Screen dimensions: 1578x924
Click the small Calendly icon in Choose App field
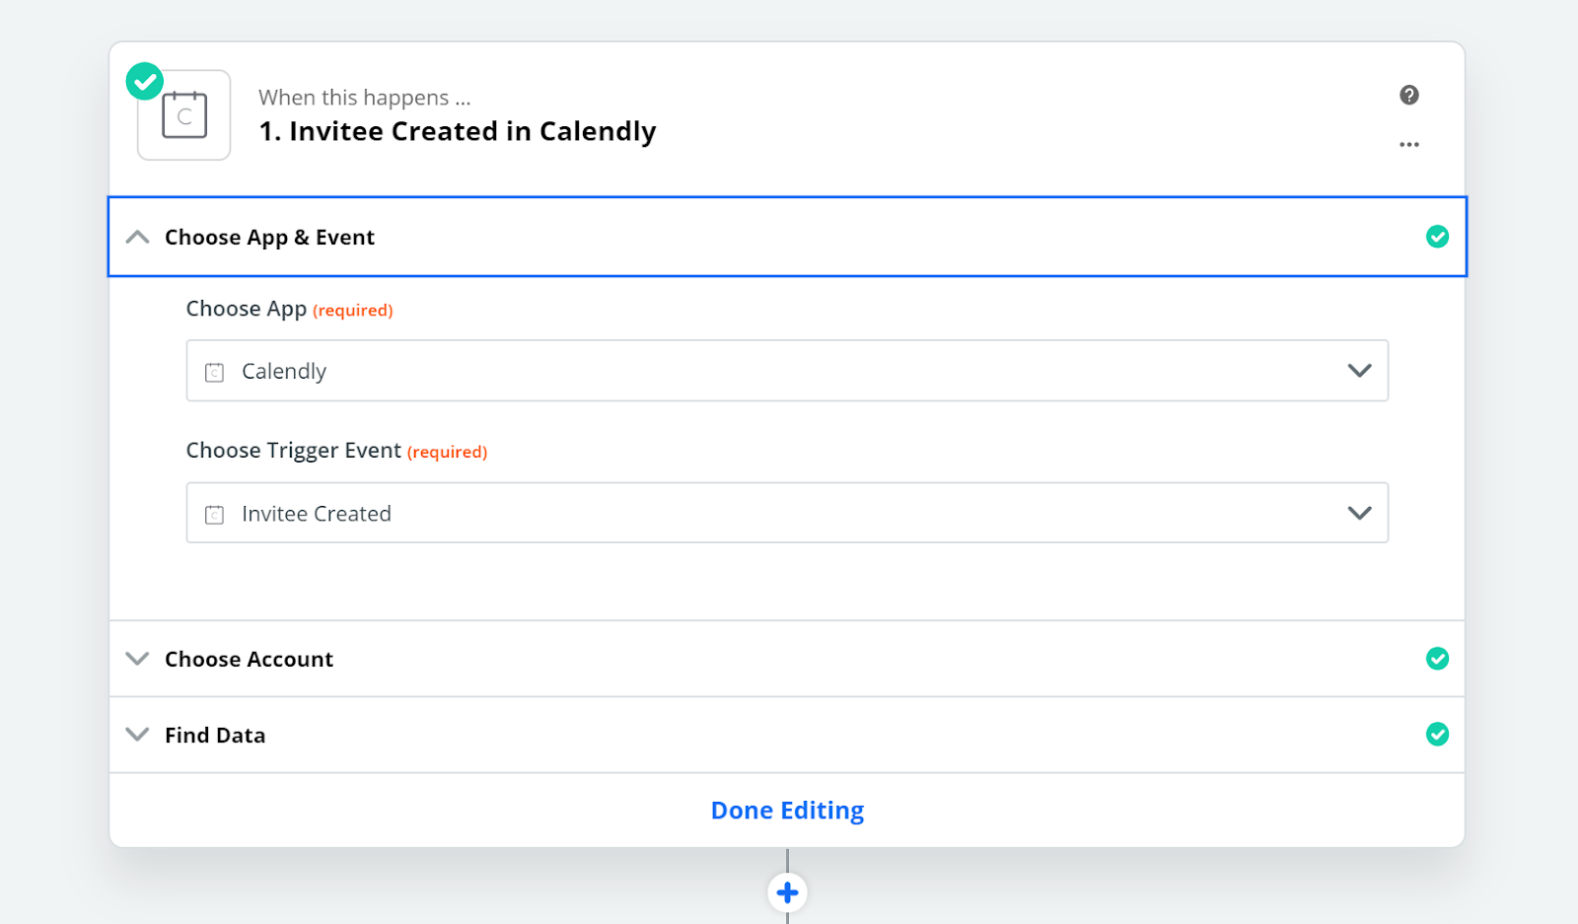(x=214, y=372)
